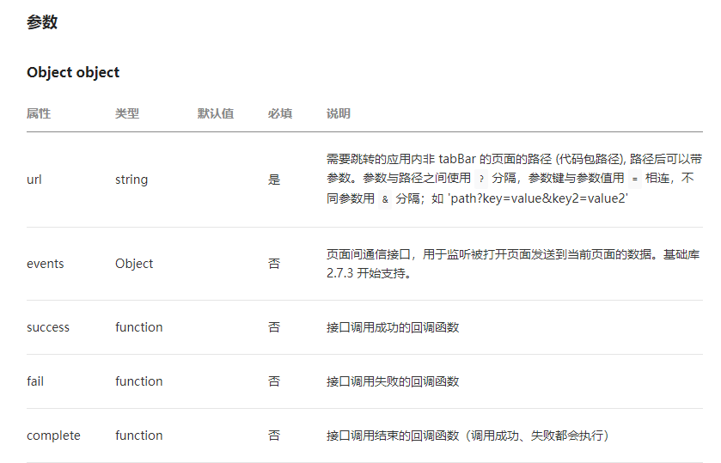Click the 类型 column header
721x463 pixels.
[127, 113]
